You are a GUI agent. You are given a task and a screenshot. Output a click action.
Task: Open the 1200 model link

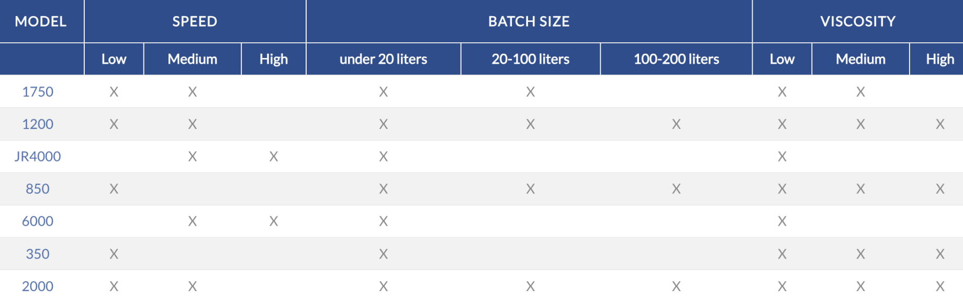38,124
